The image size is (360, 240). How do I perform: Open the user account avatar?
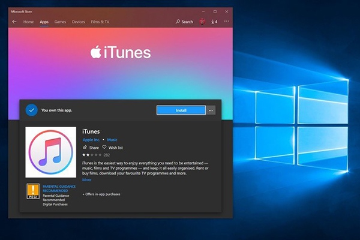point(202,22)
